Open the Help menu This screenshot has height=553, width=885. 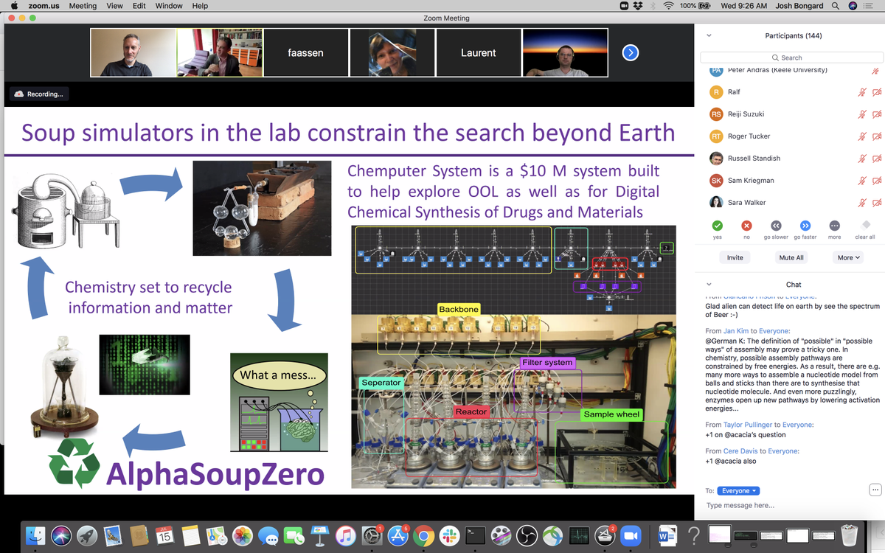pyautogui.click(x=200, y=6)
